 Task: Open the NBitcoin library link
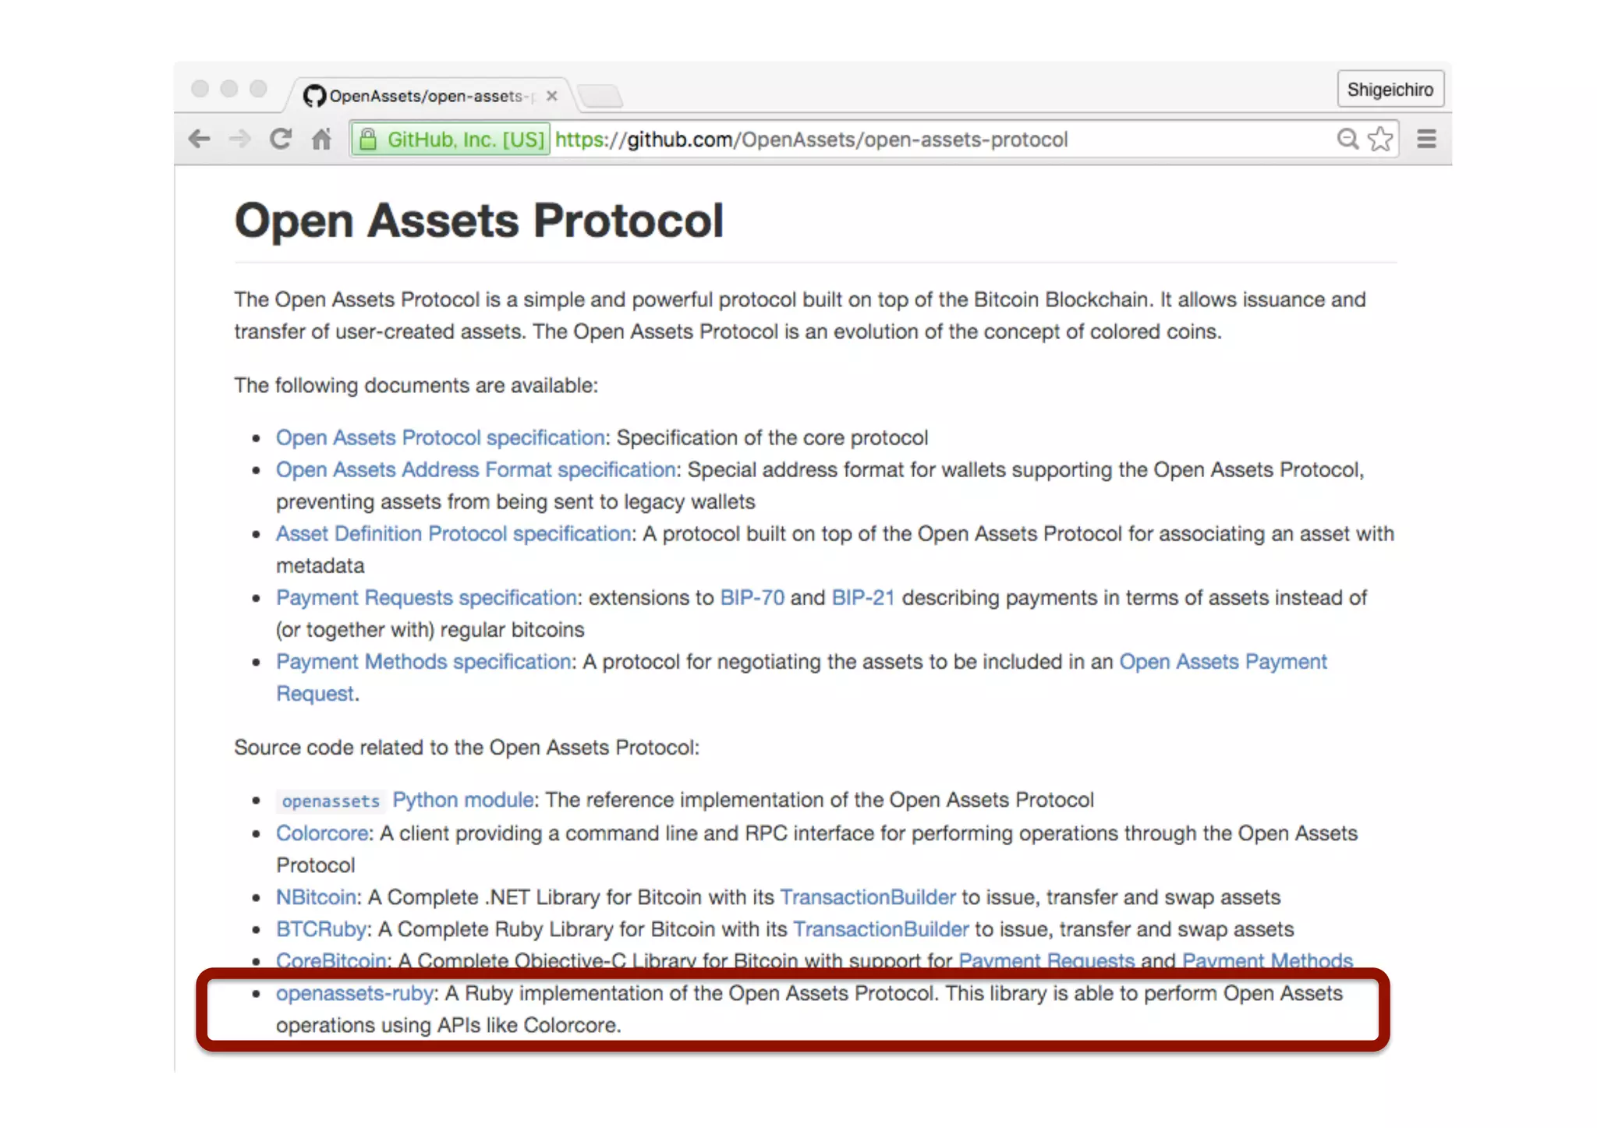coord(316,896)
